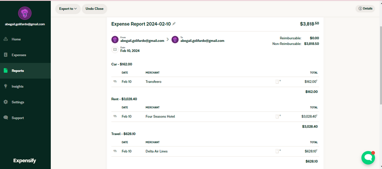Open receipt icon for Delta Air Lines
The width and height of the screenshot is (382, 169).
coord(277,151)
